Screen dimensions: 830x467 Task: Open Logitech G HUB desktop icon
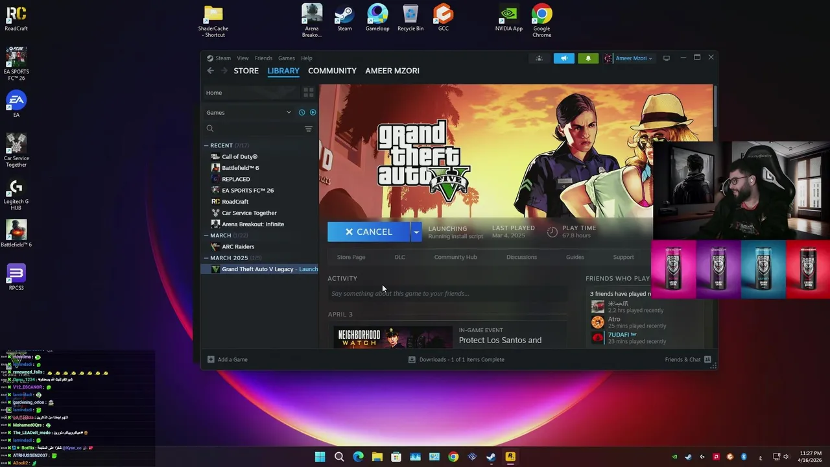pos(16,193)
